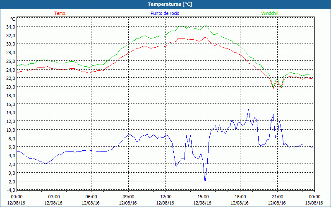The width and height of the screenshot is (331, 207).
Task: Click the 12,0 y-axis value
Action: pos(11,121)
